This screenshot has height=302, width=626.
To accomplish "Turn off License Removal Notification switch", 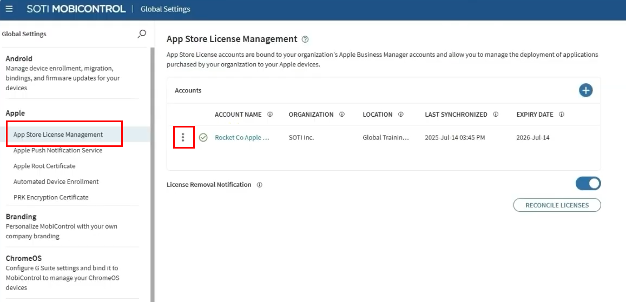I will 588,183.
